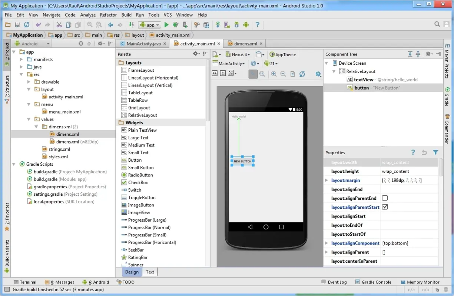Open the SDK Manager toolbar icon
This screenshot has width=454, height=296.
point(236,25)
